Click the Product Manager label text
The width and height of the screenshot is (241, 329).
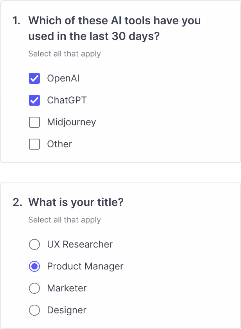85,266
